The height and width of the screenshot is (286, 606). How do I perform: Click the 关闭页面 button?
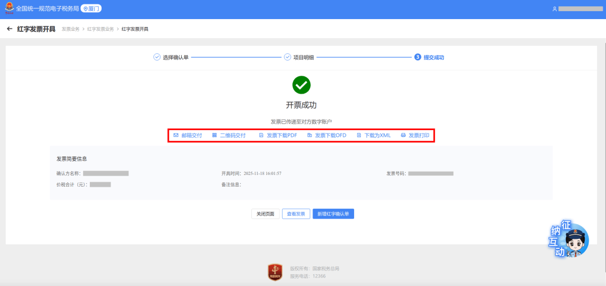pyautogui.click(x=265, y=214)
